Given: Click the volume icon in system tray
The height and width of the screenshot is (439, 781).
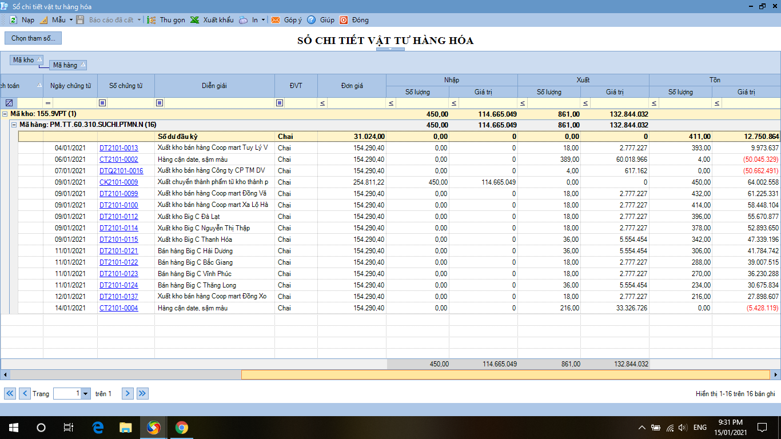Looking at the screenshot, I should point(682,428).
